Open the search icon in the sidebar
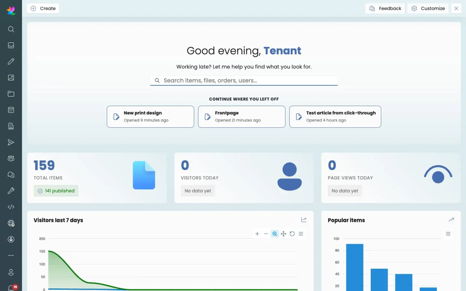The width and height of the screenshot is (466, 291). point(11,29)
